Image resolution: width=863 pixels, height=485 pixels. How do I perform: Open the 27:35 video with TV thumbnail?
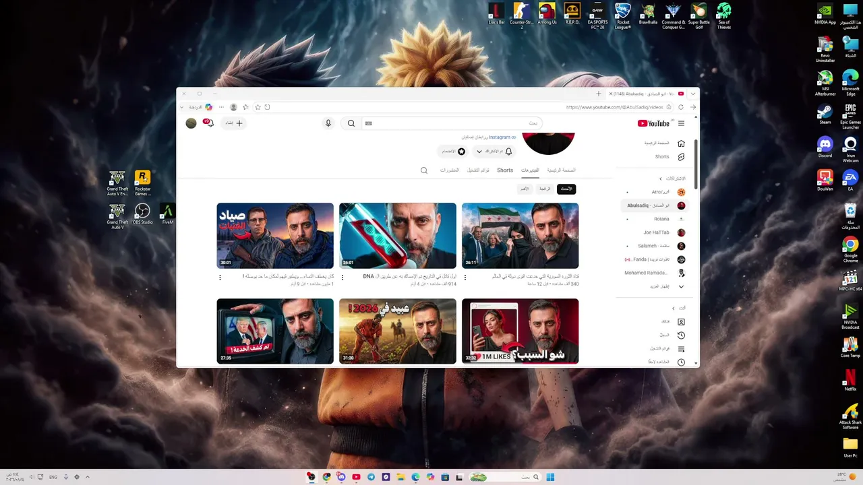tap(275, 331)
